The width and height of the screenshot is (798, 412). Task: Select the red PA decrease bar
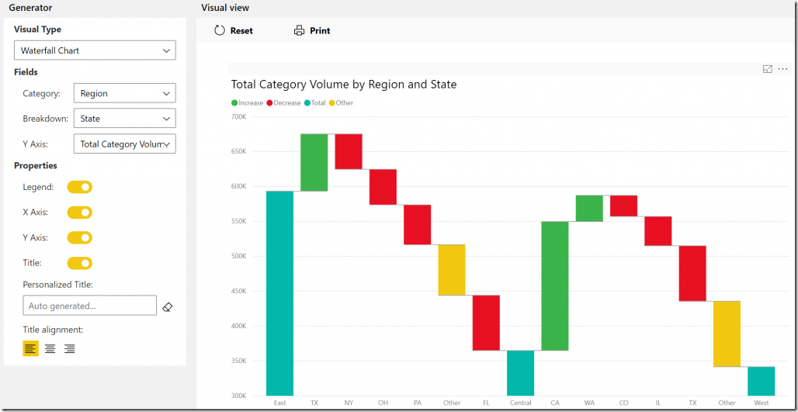(418, 225)
